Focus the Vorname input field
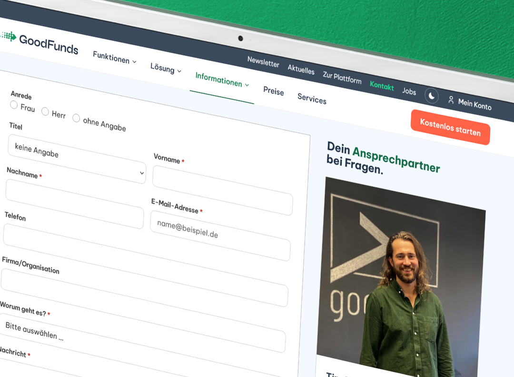Viewport: 514px width, 377px height. [223, 190]
